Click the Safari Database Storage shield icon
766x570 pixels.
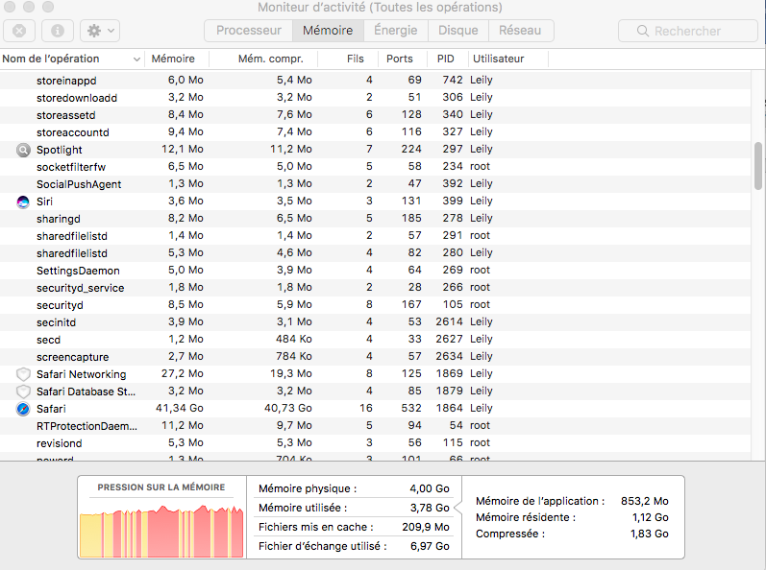(x=24, y=392)
